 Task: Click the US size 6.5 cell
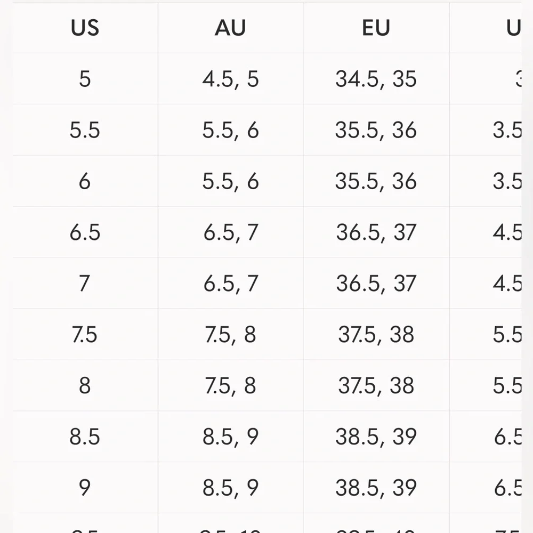tap(85, 232)
